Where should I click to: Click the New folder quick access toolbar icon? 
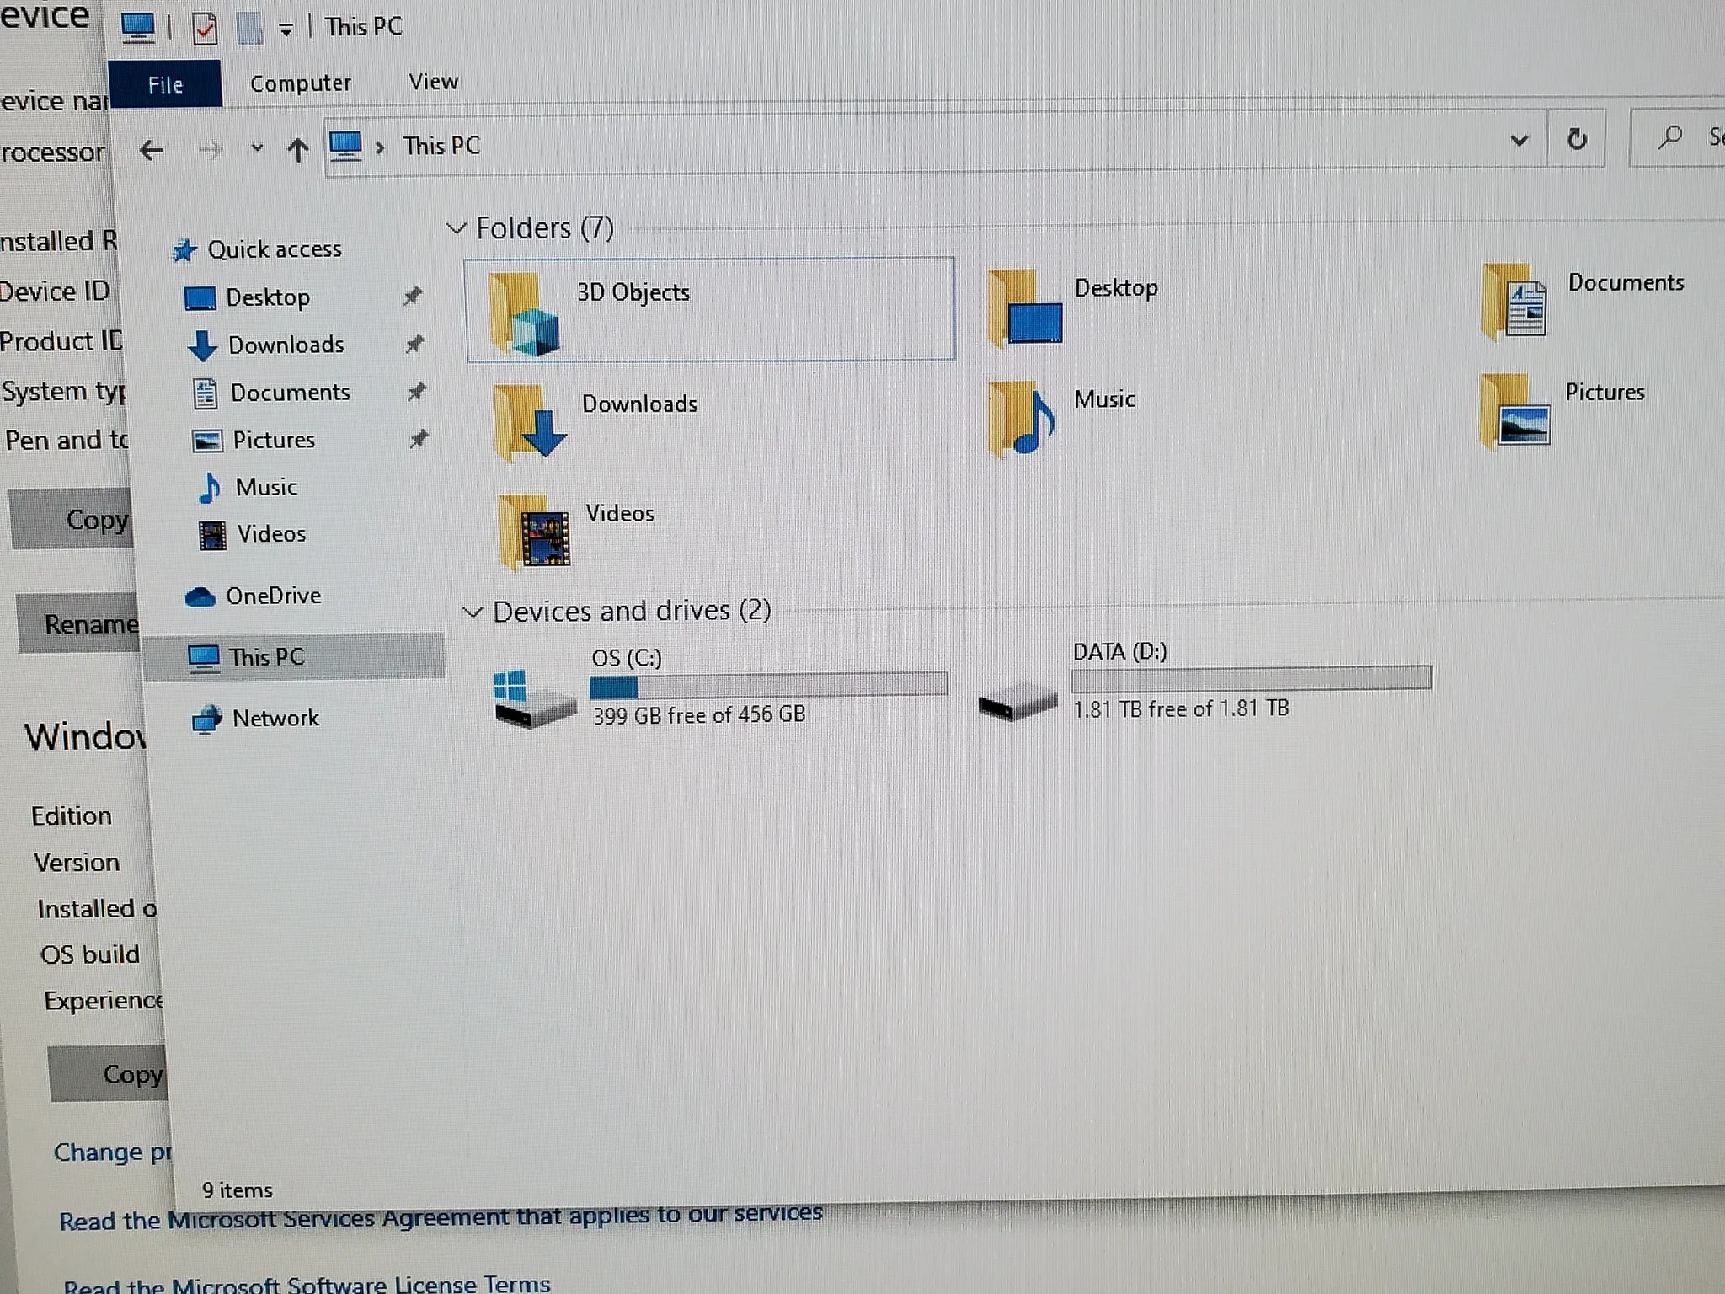tap(249, 28)
